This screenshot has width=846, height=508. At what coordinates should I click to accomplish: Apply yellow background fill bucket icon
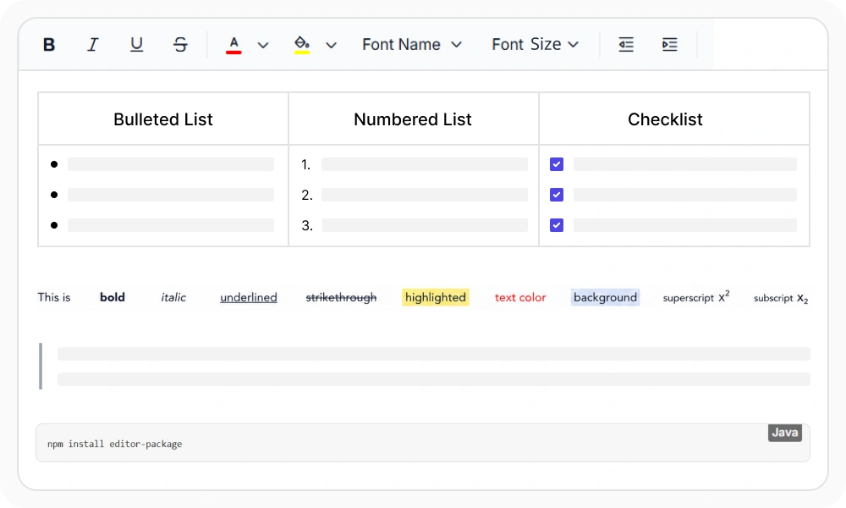click(x=302, y=45)
